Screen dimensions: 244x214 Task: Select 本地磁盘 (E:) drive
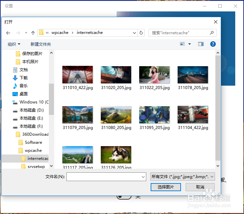point(28,118)
